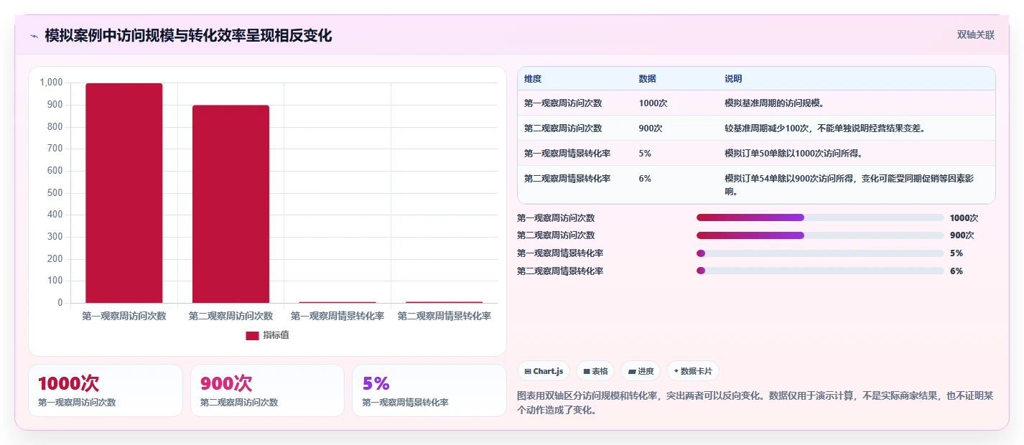Click the 1000次 value beside the progress bar

pos(964,218)
